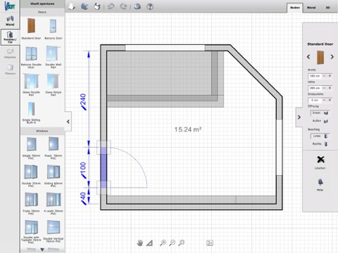Switch to the Boden tab
338x253 pixels.
(295, 8)
